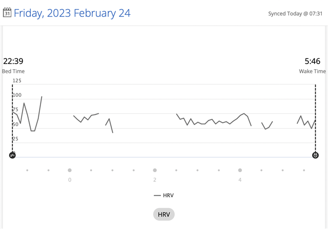Click the 22:39 Bed Time value
The image size is (328, 229).
point(13,61)
